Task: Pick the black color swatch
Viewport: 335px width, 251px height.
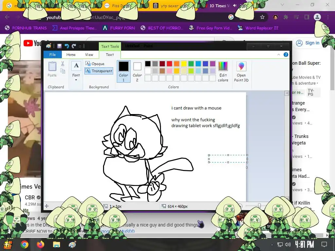Action: [148, 64]
